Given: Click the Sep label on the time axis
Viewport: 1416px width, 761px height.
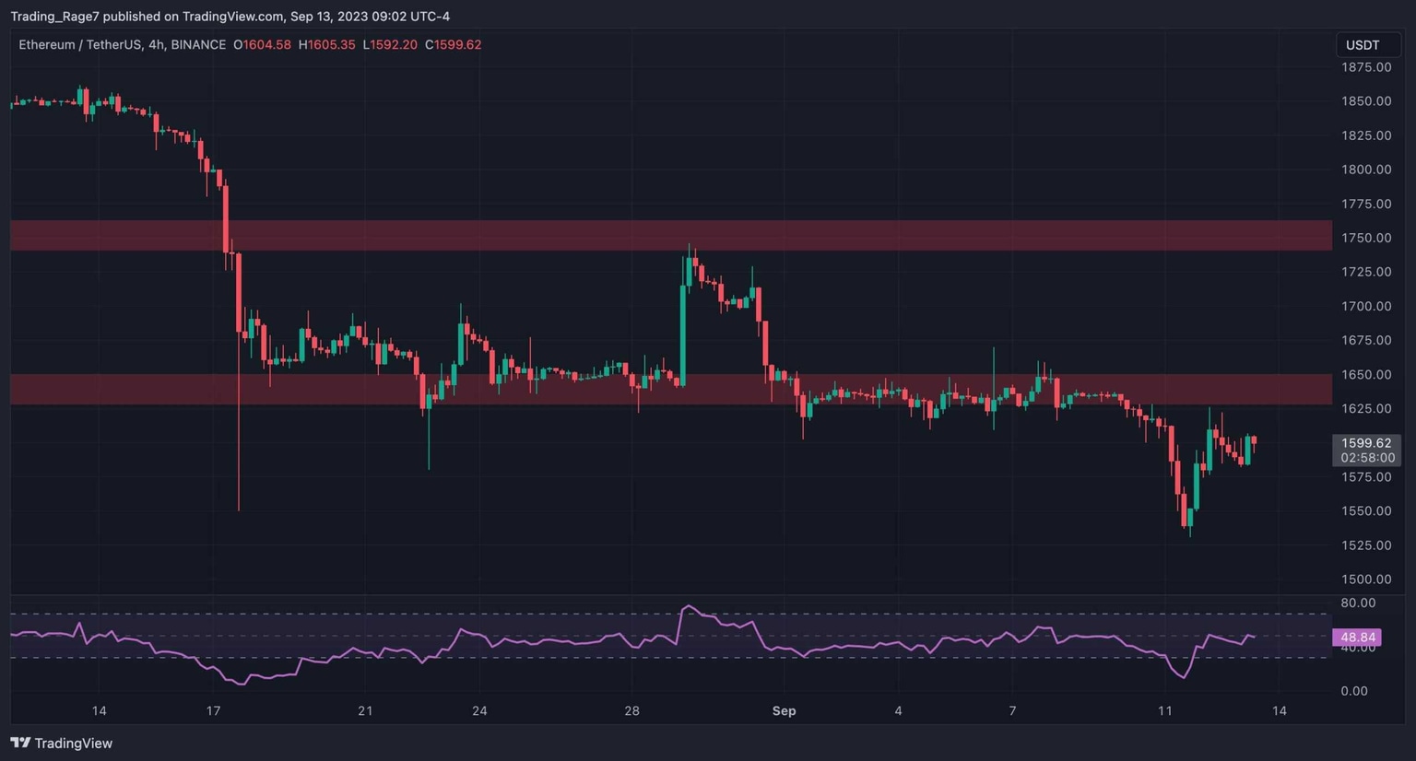Looking at the screenshot, I should (x=784, y=710).
